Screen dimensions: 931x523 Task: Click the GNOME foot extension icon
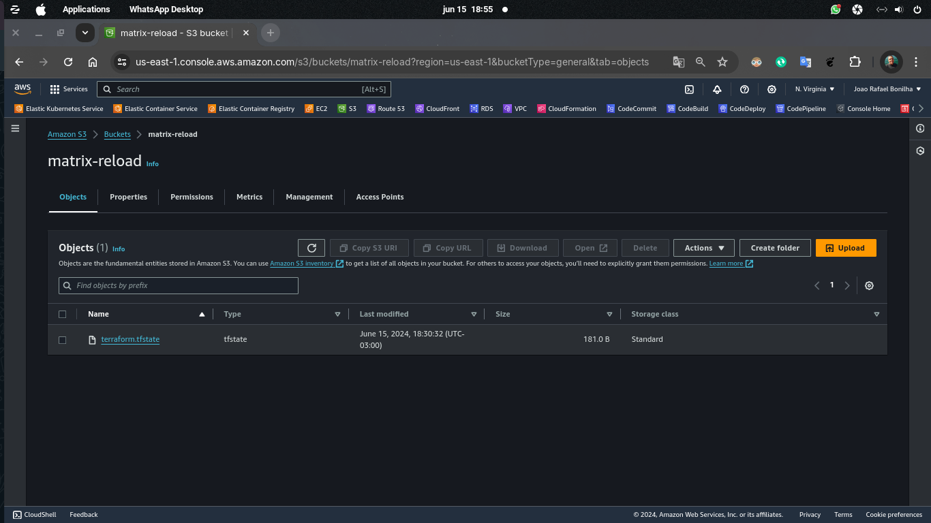pos(830,62)
